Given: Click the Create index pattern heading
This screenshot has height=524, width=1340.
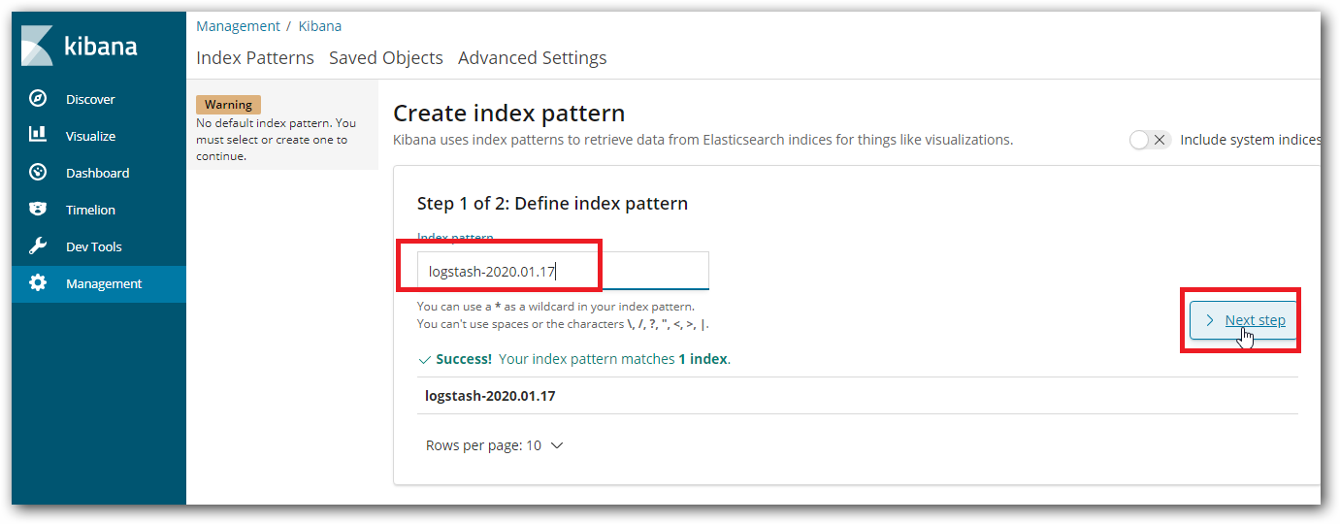Looking at the screenshot, I should (508, 113).
